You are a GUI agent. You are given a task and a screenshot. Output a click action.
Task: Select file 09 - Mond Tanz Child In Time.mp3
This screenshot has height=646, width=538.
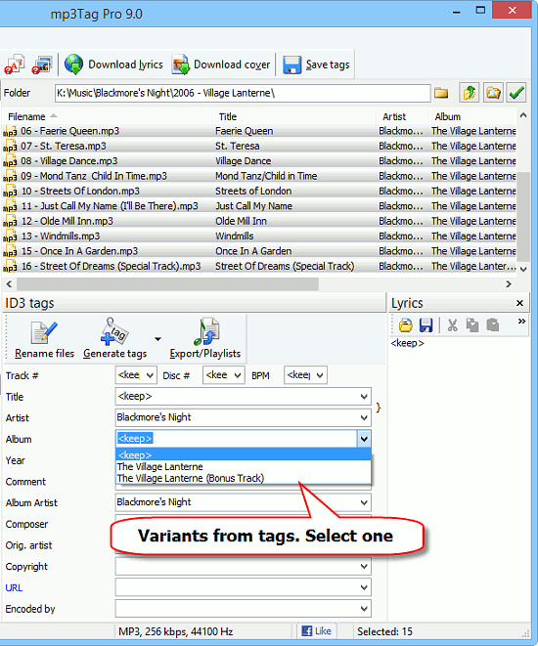coord(259,176)
